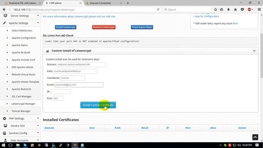Open SSL Cert Manager page
The height and width of the screenshot is (148, 263).
coord(21,97)
